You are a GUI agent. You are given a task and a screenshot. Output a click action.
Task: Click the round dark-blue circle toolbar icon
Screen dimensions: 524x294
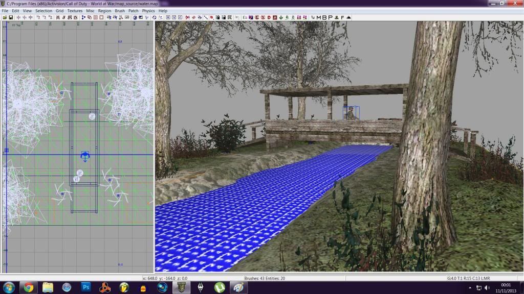135,17
